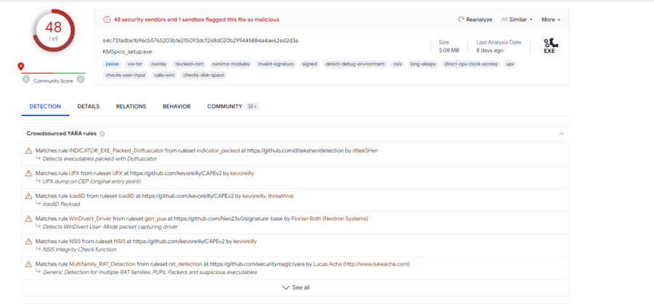
Task: Click the invalid-signature tag
Action: click(276, 64)
